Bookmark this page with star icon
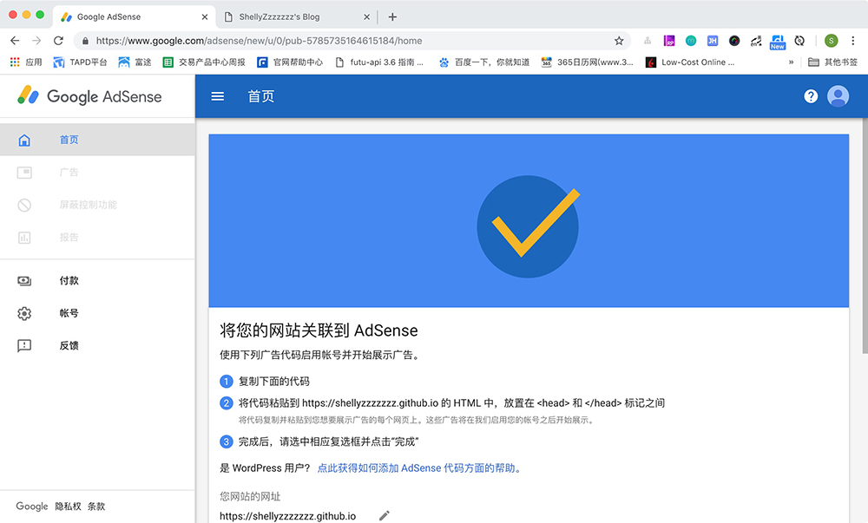The width and height of the screenshot is (868, 523). pyautogui.click(x=619, y=41)
